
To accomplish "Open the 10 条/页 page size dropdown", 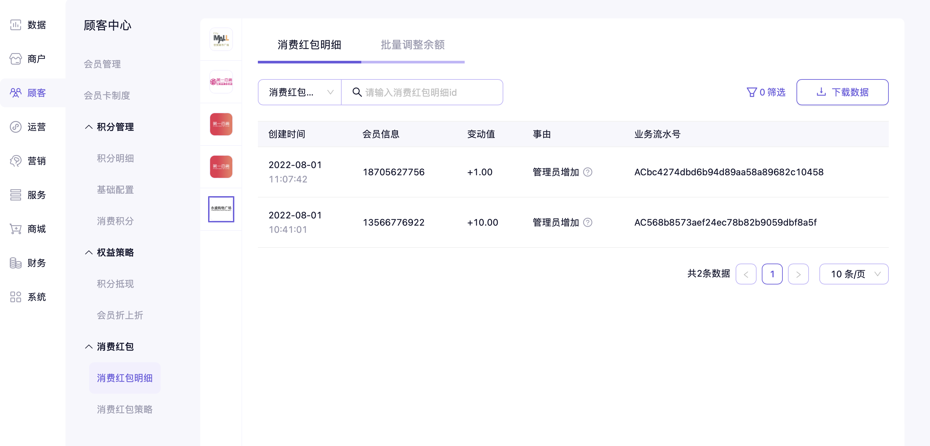I will pyautogui.click(x=853, y=274).
